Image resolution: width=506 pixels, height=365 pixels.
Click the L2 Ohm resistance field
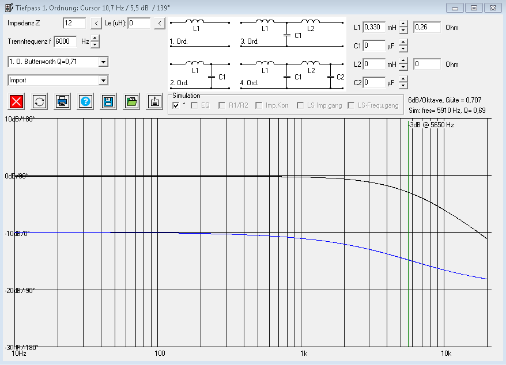[x=427, y=64]
